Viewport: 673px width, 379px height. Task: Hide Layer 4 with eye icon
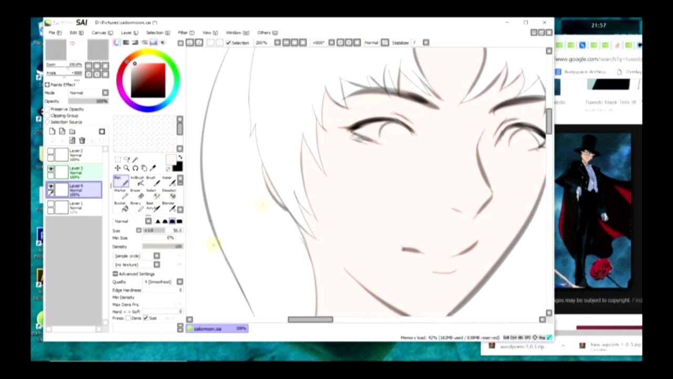pyautogui.click(x=50, y=186)
